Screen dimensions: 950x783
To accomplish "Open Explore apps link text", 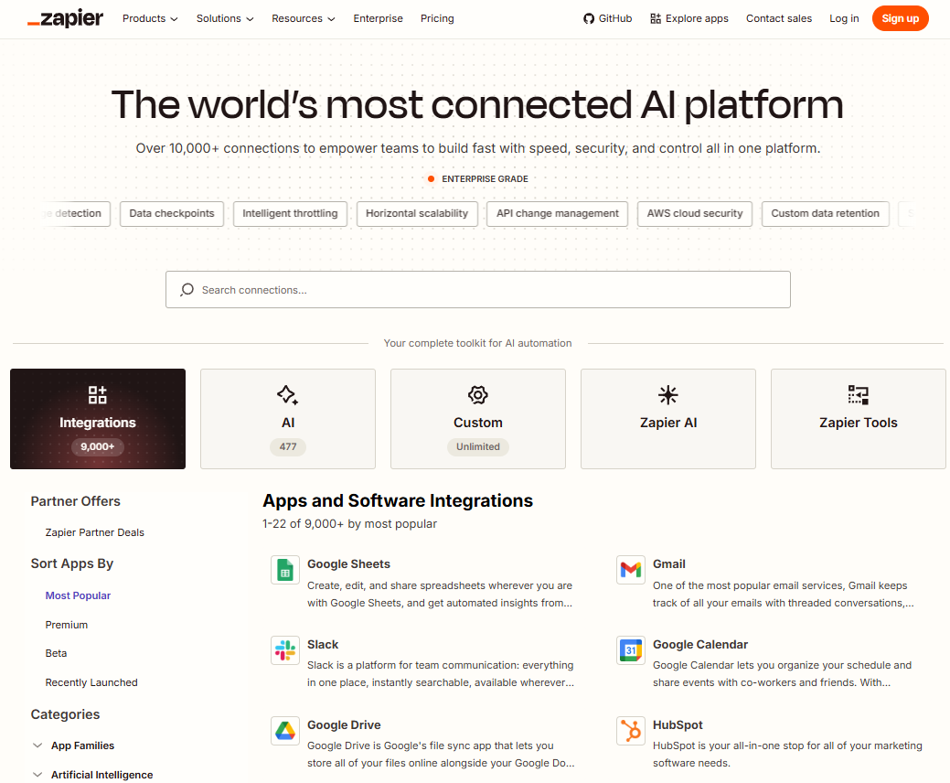I will coord(697,19).
